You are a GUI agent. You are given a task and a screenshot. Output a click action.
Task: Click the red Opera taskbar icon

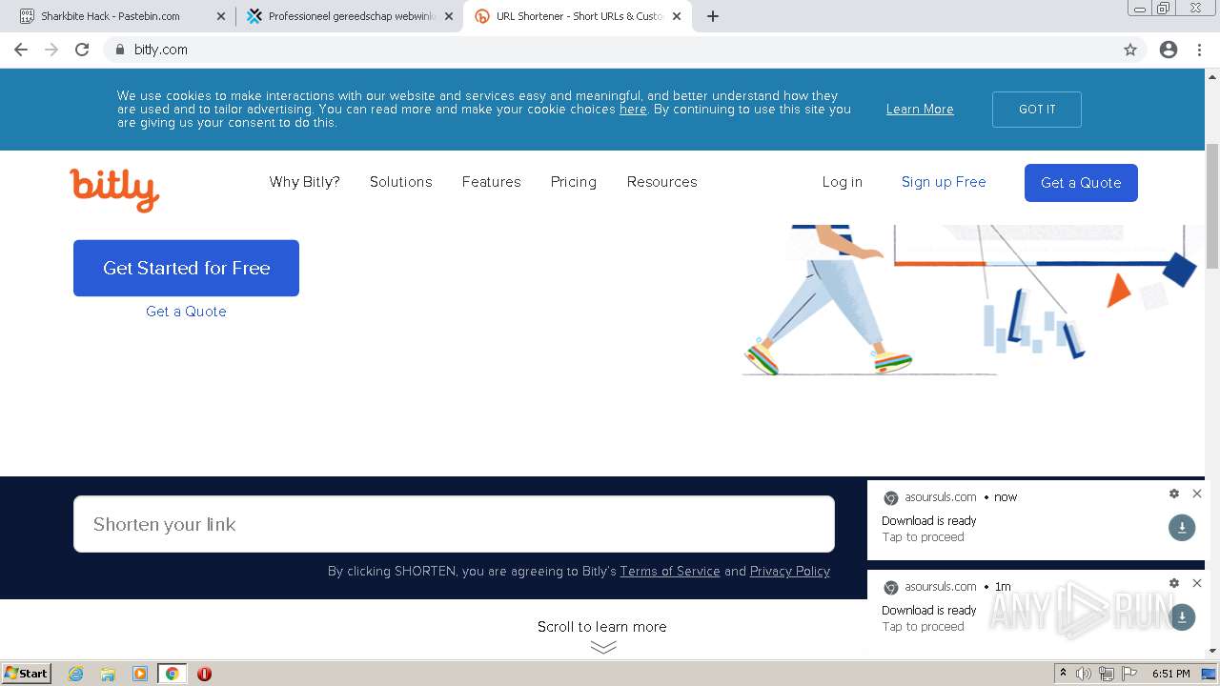204,674
